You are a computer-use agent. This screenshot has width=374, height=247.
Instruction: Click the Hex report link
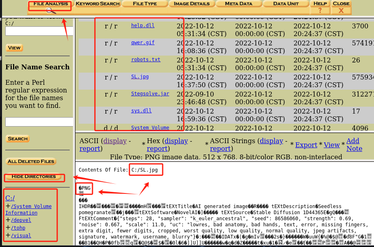coord(157,148)
